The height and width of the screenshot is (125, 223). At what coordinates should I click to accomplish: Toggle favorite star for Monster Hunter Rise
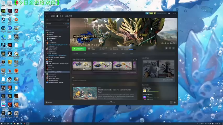click(x=173, y=48)
